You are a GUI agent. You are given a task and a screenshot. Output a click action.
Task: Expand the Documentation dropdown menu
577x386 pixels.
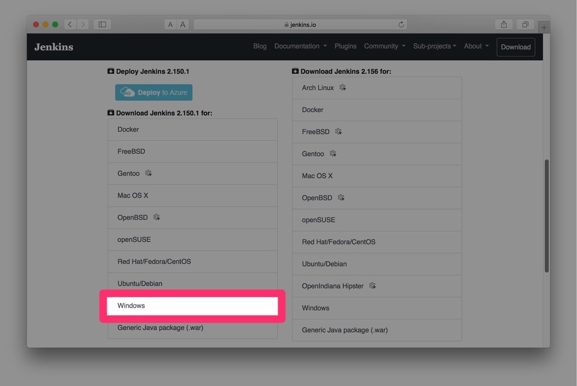coord(300,46)
